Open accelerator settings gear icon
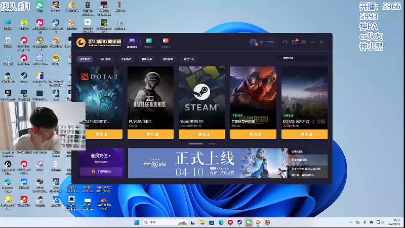The width and height of the screenshot is (405, 228). click(303, 42)
